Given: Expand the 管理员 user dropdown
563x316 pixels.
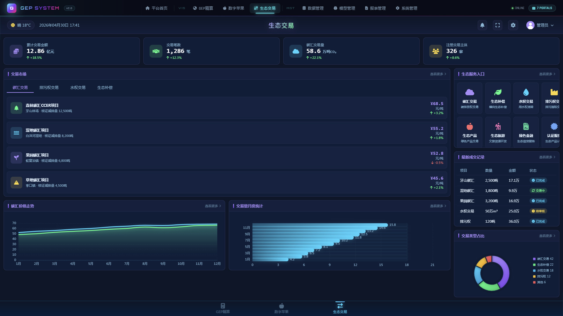Looking at the screenshot, I should click(x=540, y=25).
